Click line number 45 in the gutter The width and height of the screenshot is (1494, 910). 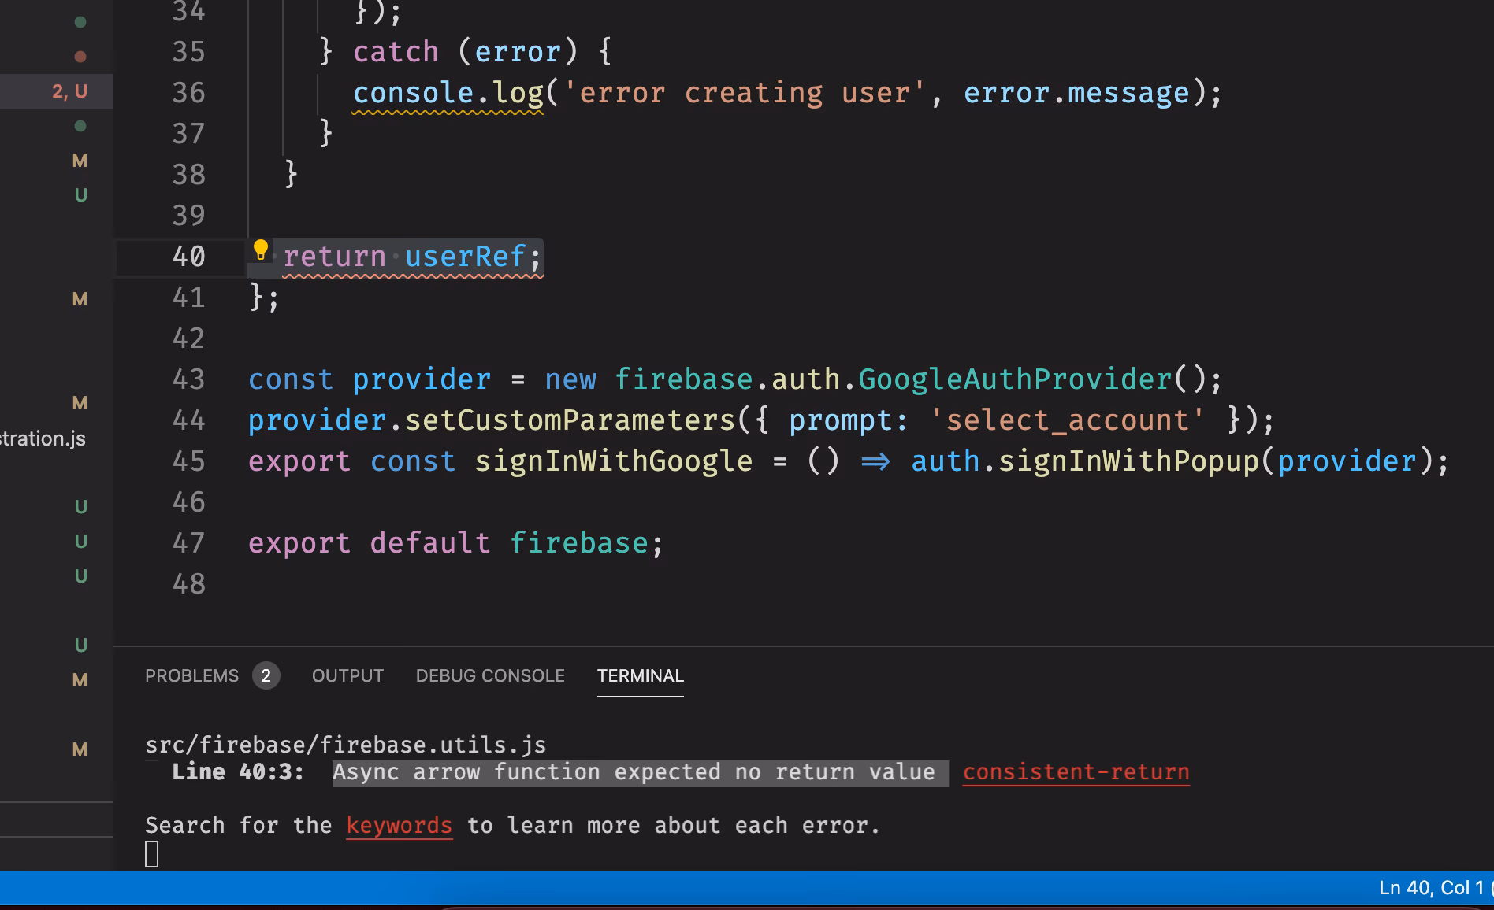click(189, 461)
